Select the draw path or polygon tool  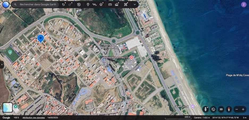coord(95,5)
